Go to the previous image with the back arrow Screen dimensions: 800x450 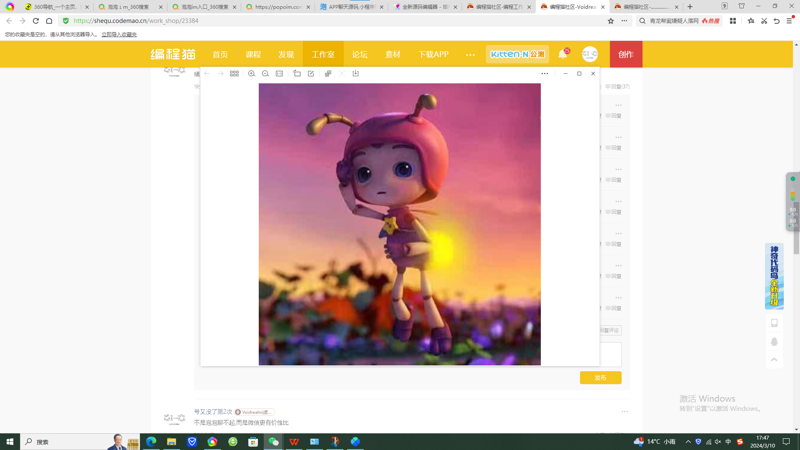[207, 74]
